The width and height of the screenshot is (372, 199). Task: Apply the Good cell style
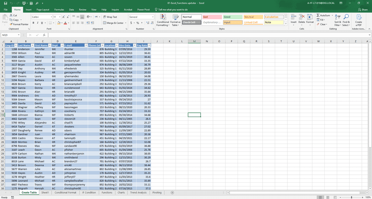point(232,17)
